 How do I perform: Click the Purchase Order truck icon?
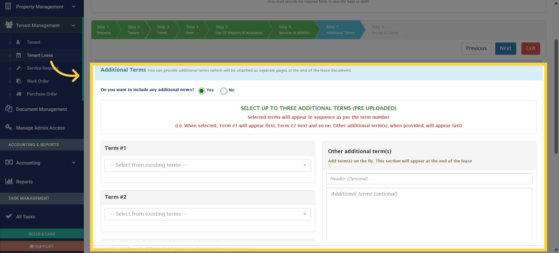coord(19,94)
